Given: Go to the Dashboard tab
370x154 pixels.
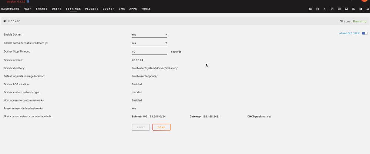Looking at the screenshot, I should [10, 9].
